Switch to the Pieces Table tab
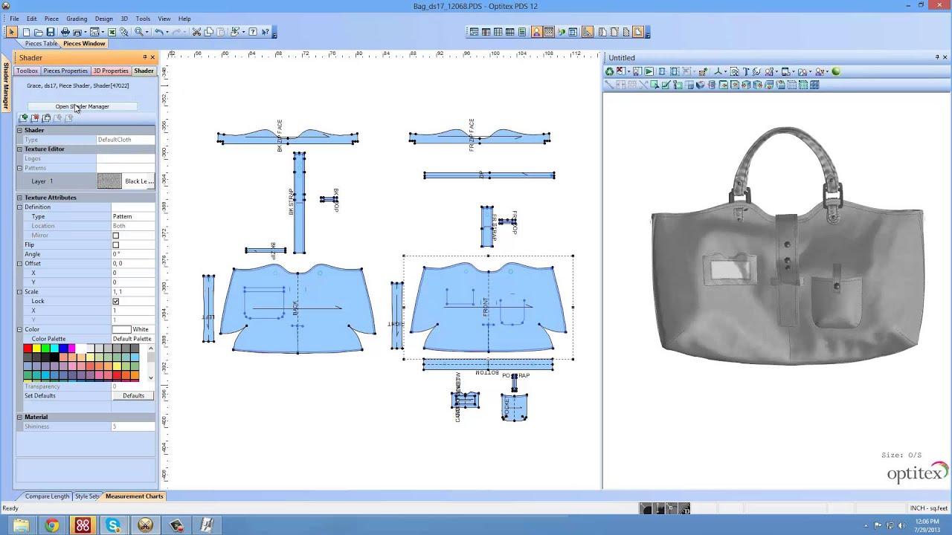This screenshot has width=952, height=535. pyautogui.click(x=41, y=44)
